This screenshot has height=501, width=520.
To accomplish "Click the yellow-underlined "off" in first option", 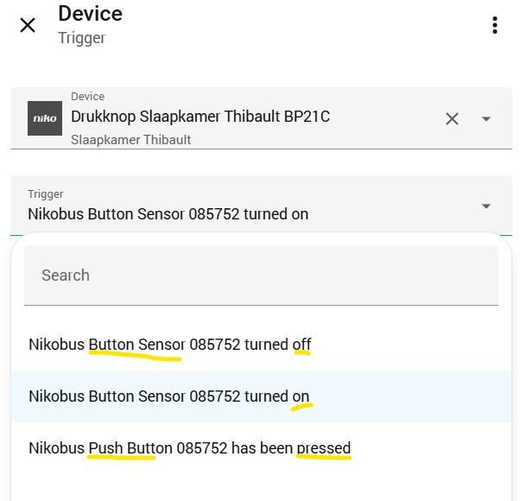I will [x=301, y=345].
